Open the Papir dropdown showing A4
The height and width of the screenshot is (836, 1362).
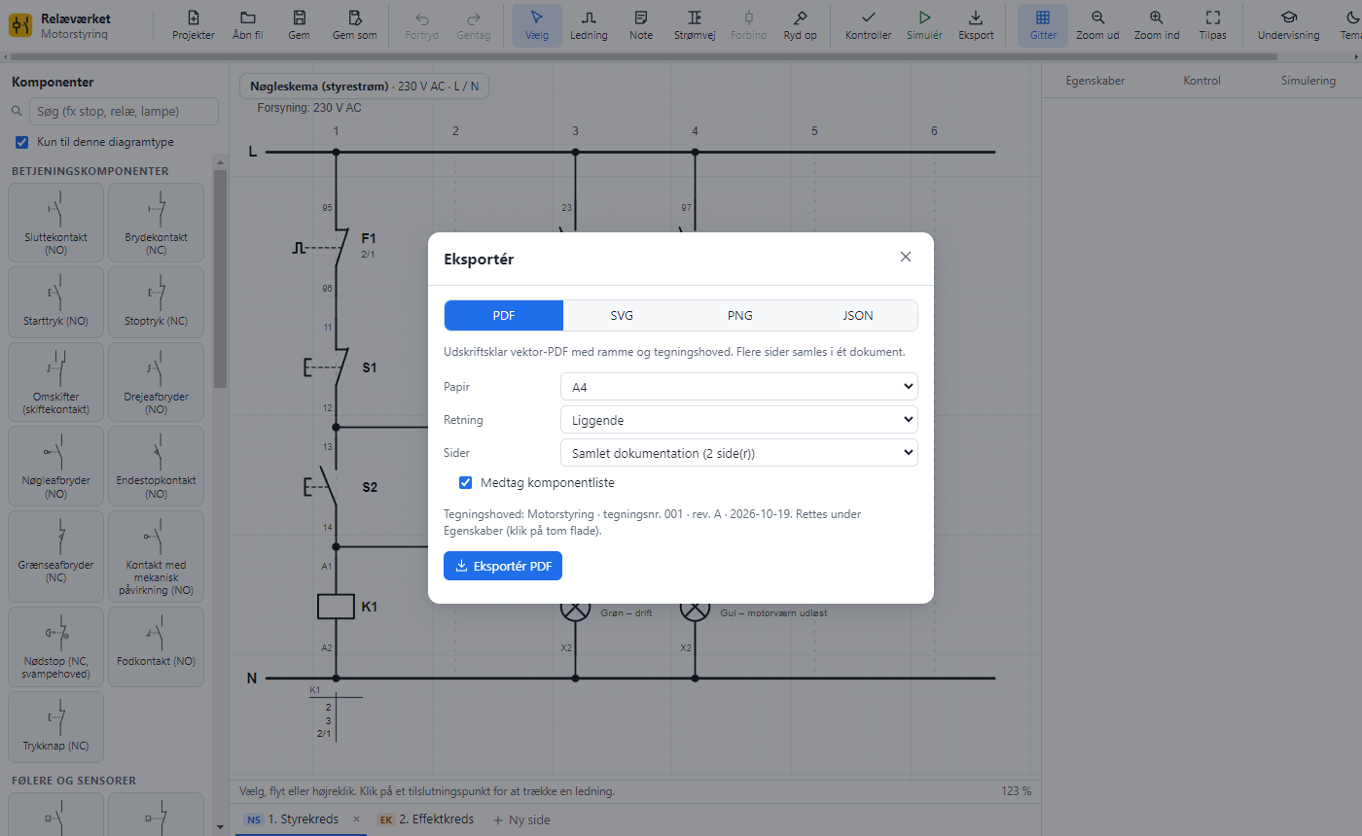tap(739, 387)
